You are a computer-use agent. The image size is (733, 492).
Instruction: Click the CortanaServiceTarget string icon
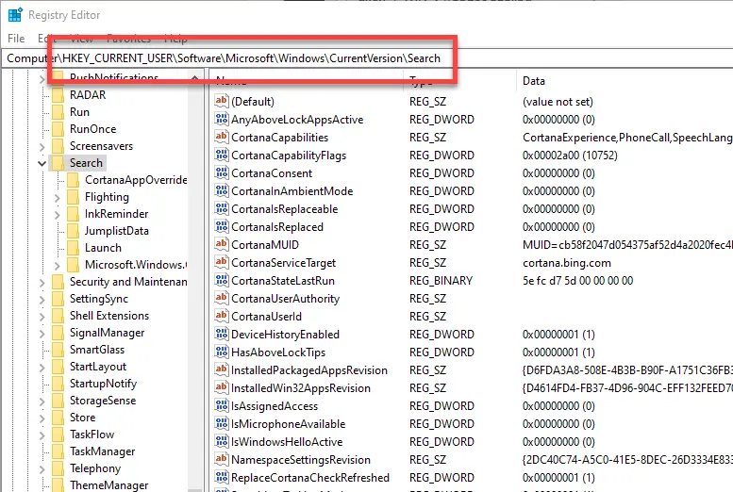[x=221, y=262]
